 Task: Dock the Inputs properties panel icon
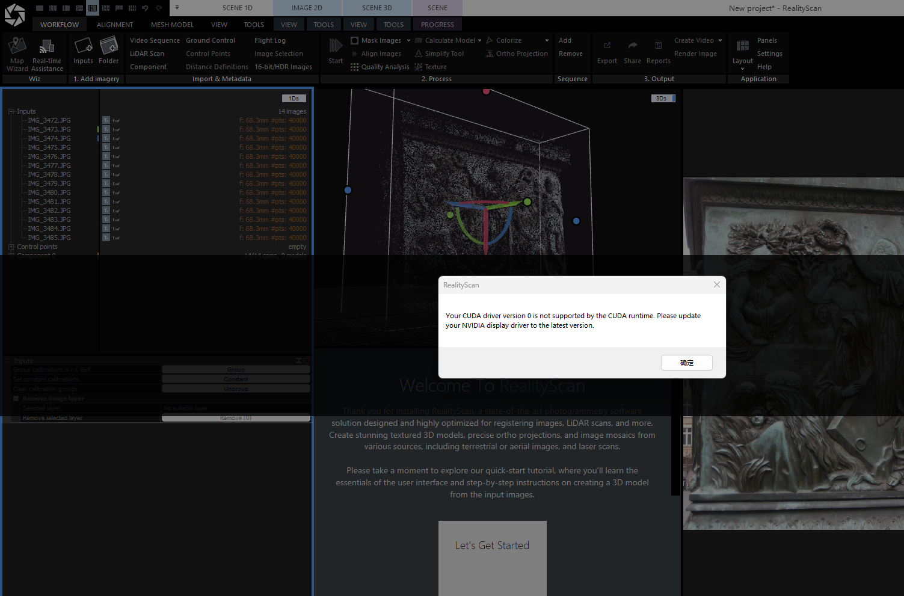coord(299,361)
